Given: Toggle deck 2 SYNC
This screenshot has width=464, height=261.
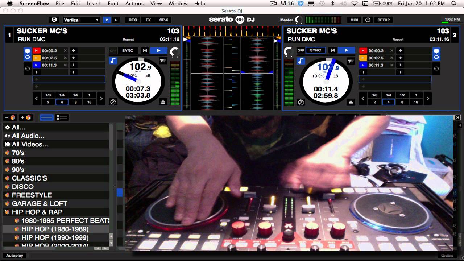Looking at the screenshot, I should click(x=315, y=51).
